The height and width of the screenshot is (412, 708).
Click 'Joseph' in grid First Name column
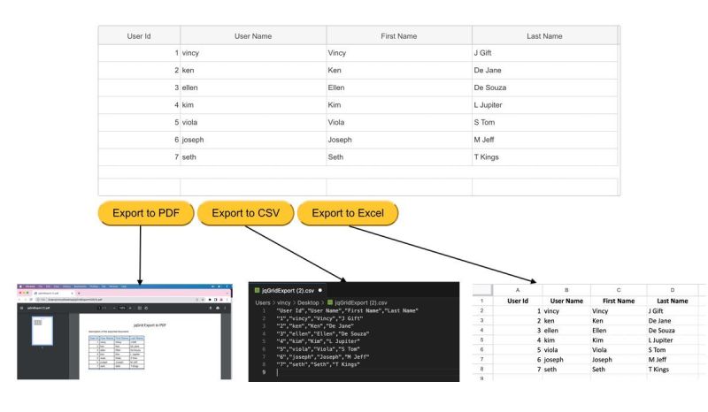(x=399, y=140)
